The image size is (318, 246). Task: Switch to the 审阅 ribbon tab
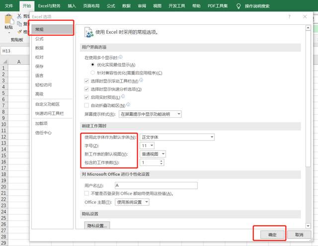[142, 6]
